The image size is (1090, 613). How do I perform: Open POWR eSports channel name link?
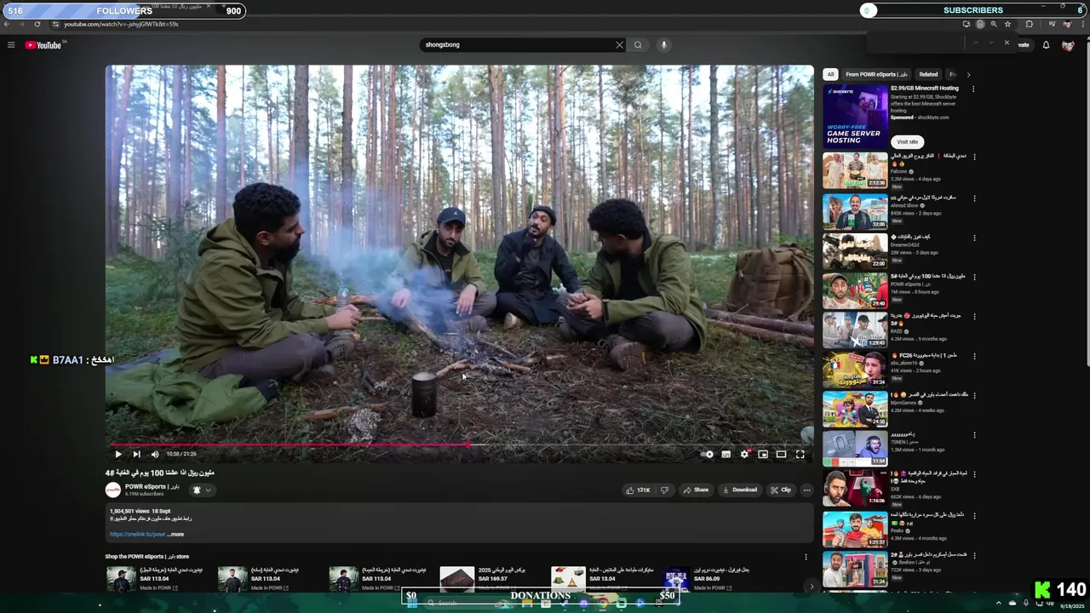(x=152, y=486)
